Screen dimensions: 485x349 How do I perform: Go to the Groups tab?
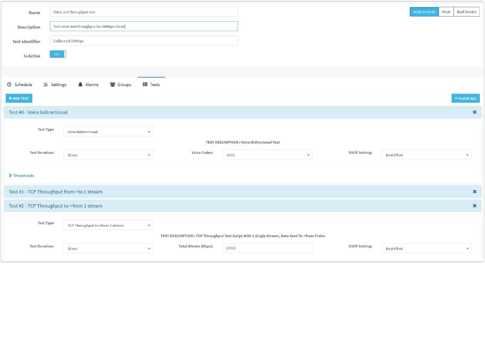pyautogui.click(x=120, y=85)
